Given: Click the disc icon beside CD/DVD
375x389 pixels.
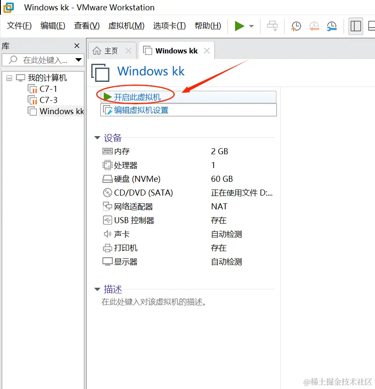Looking at the screenshot, I should point(107,193).
